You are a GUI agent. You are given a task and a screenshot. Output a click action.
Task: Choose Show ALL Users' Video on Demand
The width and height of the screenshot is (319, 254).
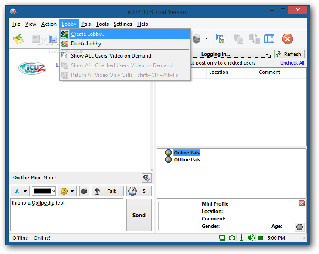[x=125, y=56]
